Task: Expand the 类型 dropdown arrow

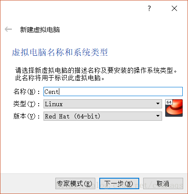Action: [x=158, y=104]
